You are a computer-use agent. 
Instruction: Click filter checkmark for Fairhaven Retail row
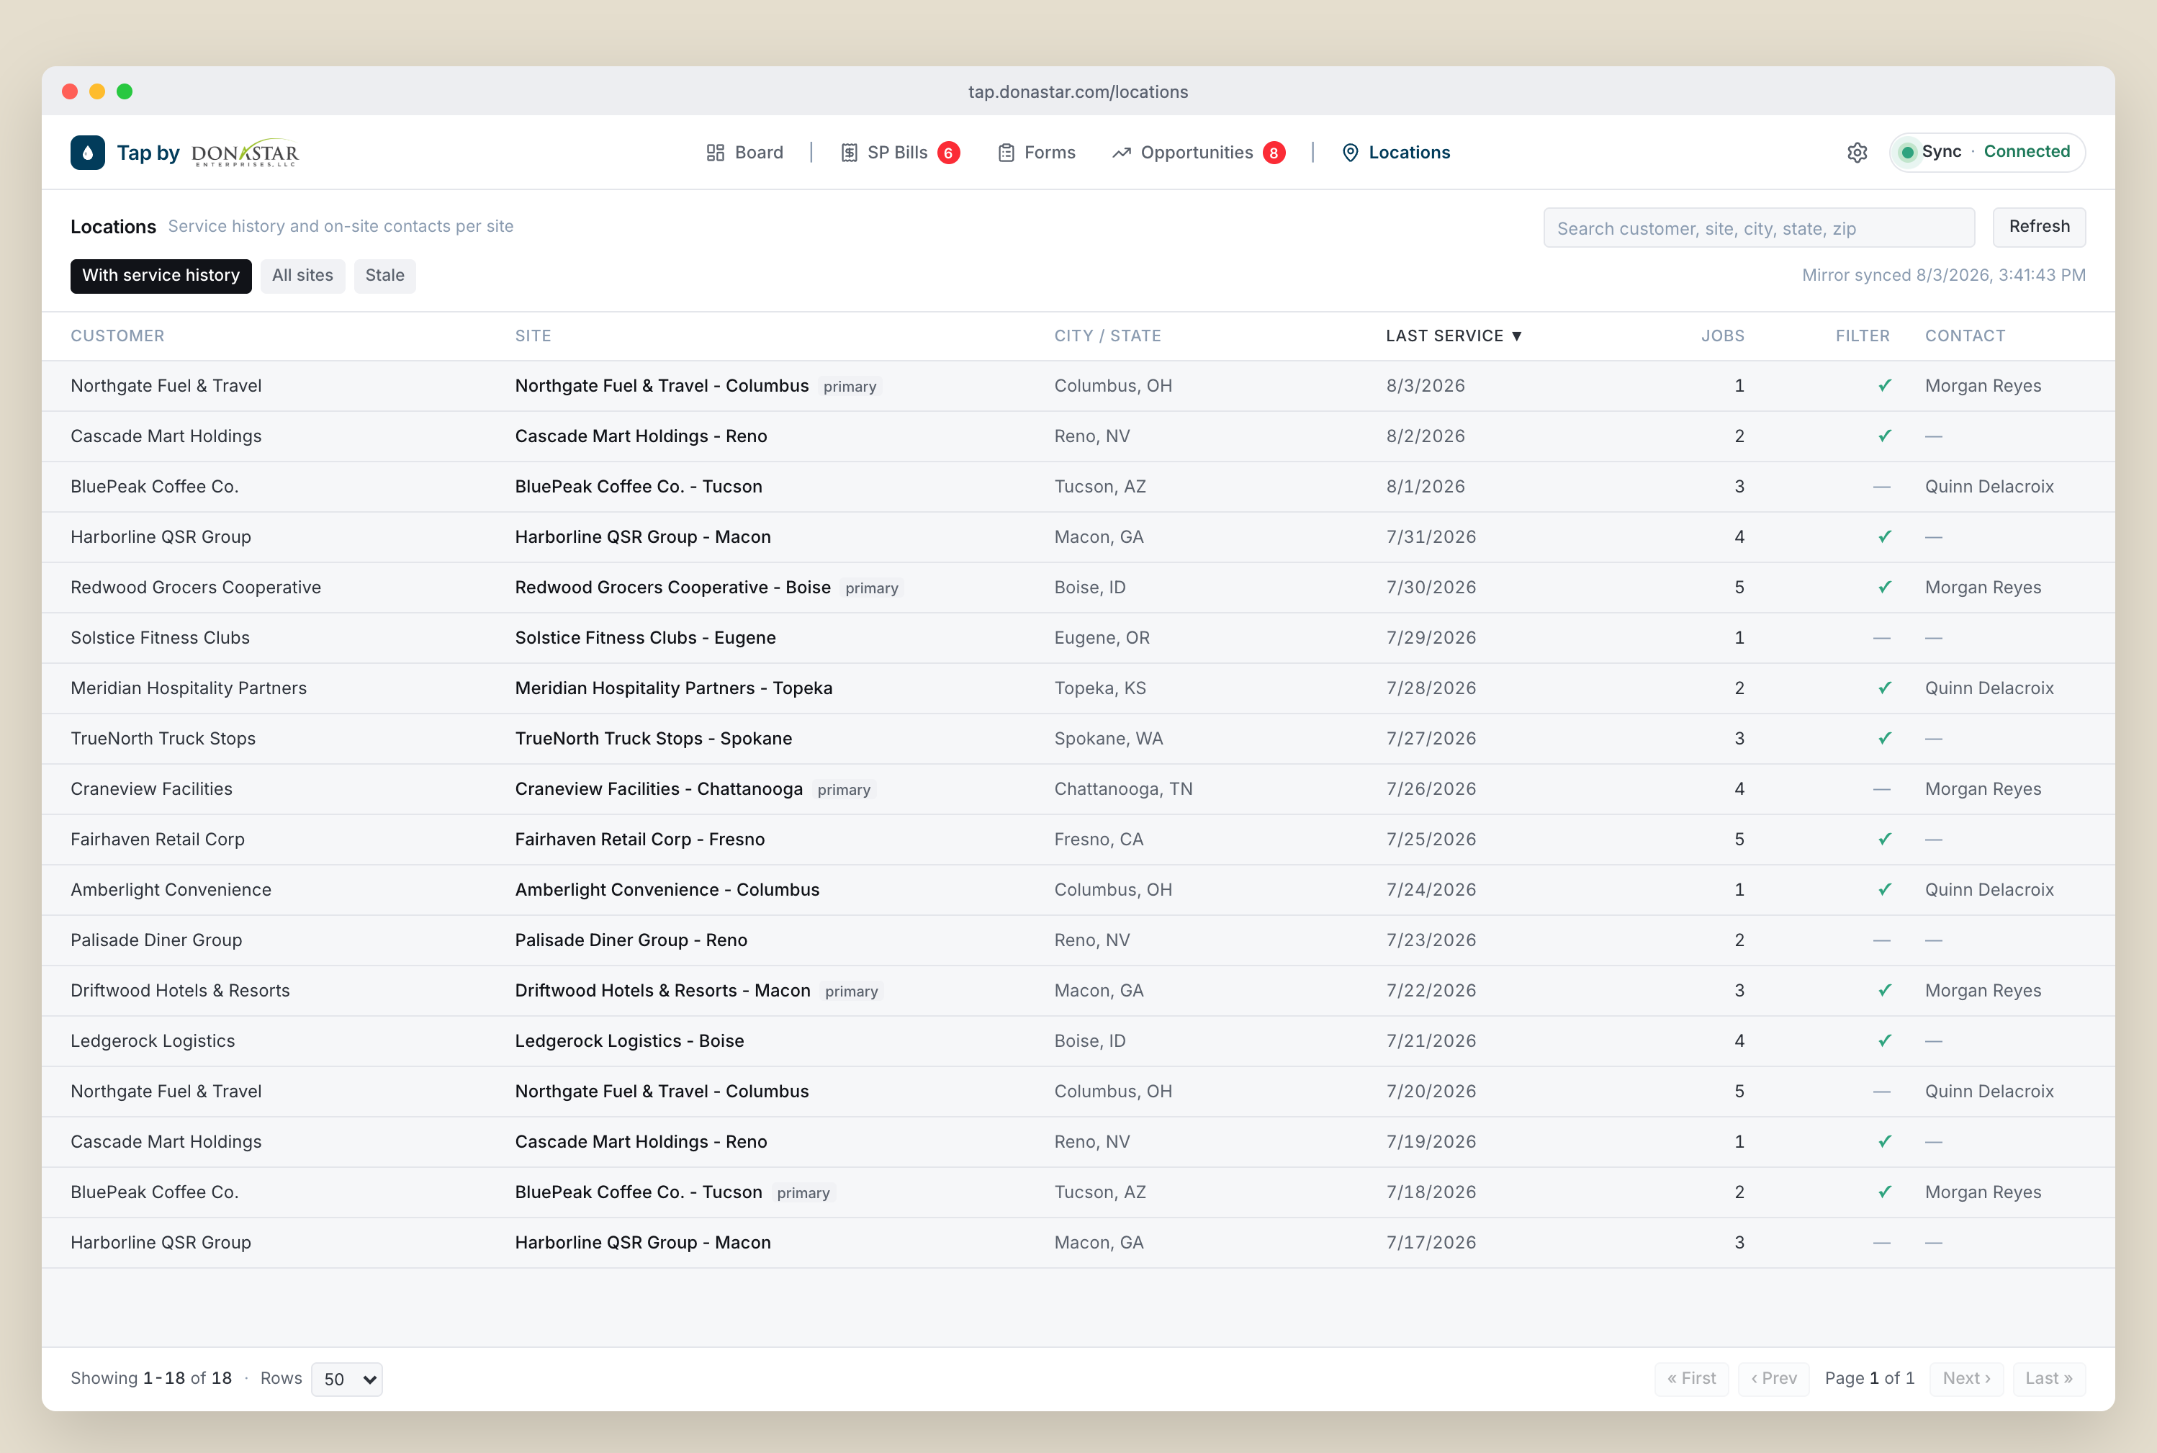click(x=1883, y=839)
